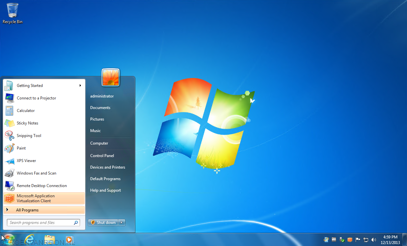This screenshot has height=246, width=407.
Task: Click the Windows Update tray icon
Action: [326, 240]
